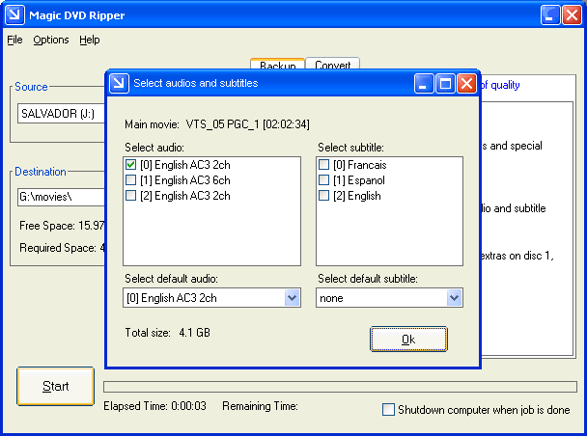Click the Start button

click(x=55, y=386)
